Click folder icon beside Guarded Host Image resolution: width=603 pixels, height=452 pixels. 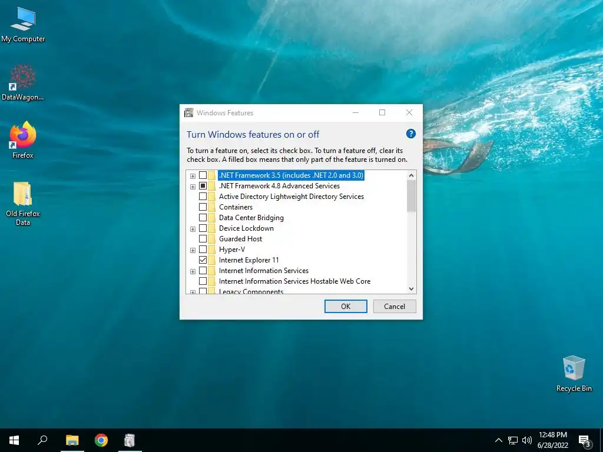212,239
